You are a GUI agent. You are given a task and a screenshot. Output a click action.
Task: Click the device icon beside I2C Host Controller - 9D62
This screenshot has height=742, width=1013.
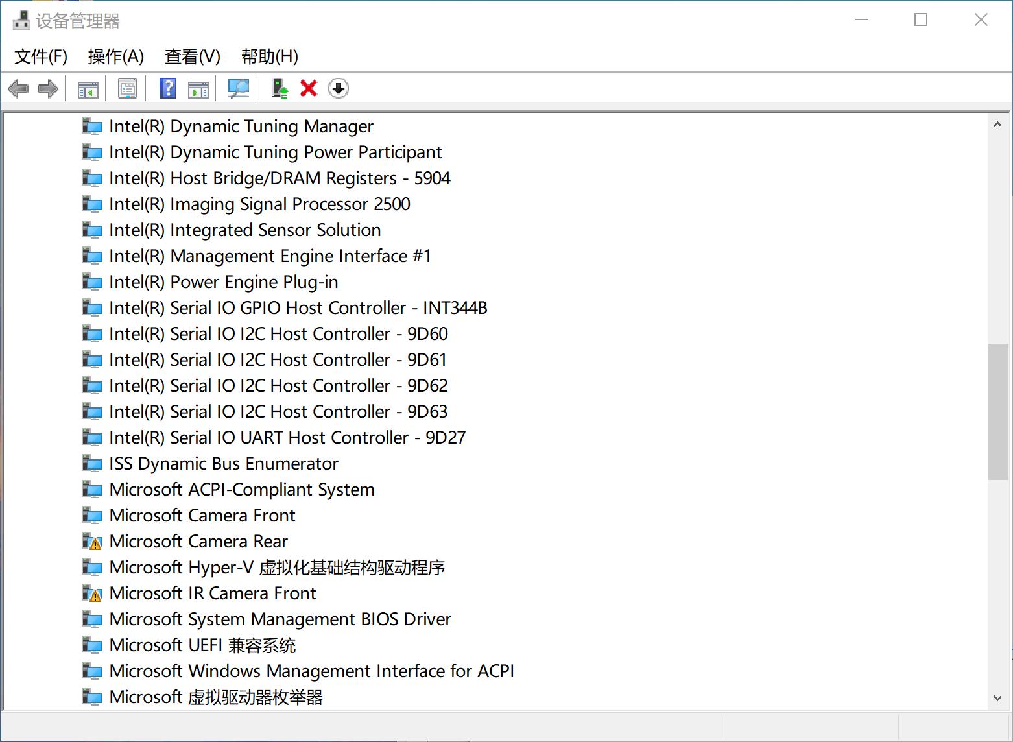(x=92, y=385)
